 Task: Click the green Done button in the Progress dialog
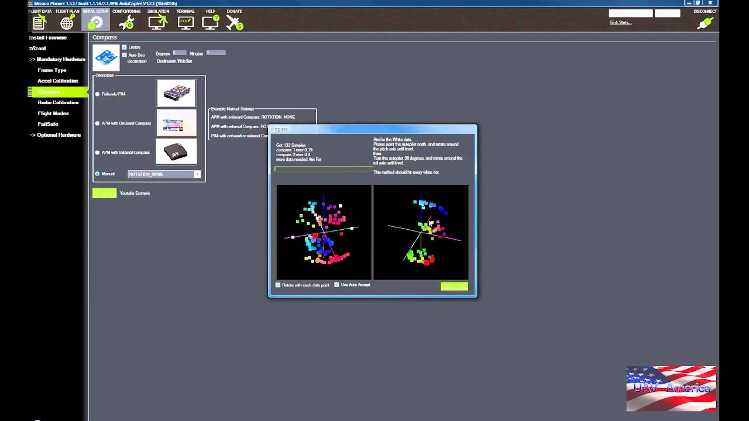coord(454,286)
